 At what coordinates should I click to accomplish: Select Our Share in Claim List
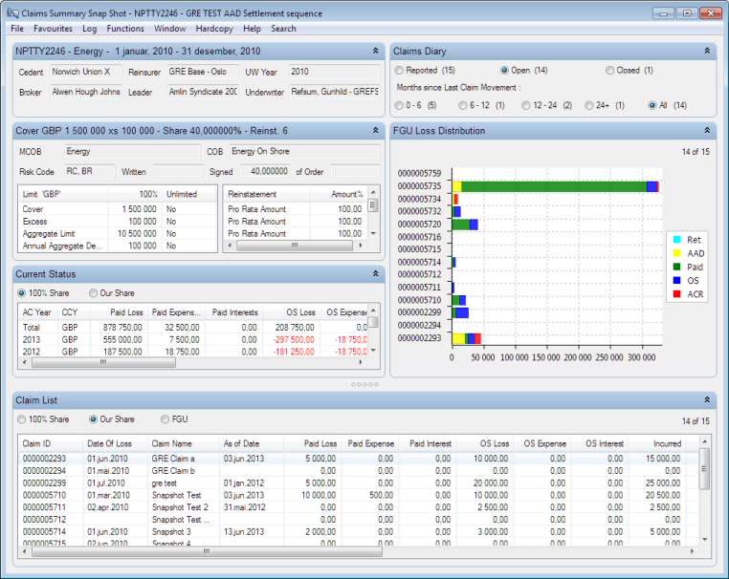(93, 419)
